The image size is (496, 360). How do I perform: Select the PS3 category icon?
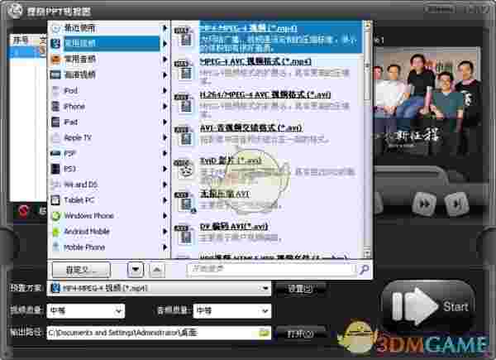55,169
